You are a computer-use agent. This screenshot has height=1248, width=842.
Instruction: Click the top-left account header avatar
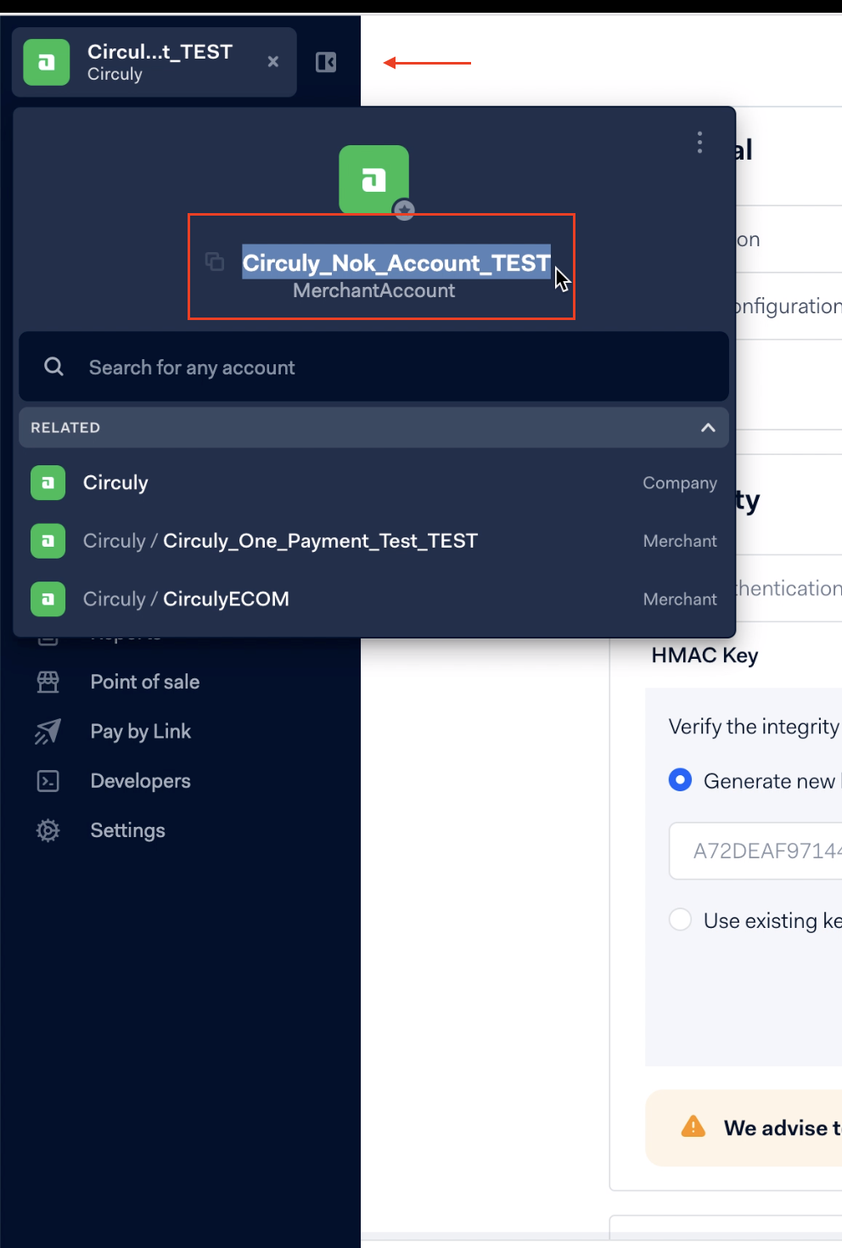(47, 62)
